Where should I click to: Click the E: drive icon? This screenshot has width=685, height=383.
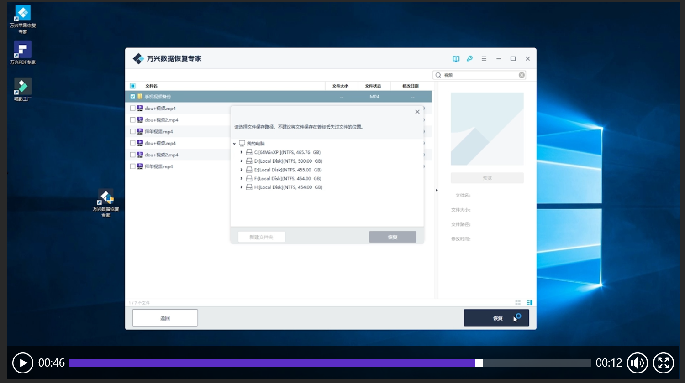[249, 170]
